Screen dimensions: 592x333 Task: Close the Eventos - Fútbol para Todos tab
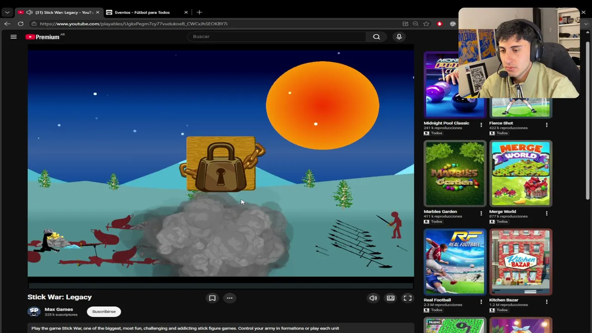click(186, 12)
